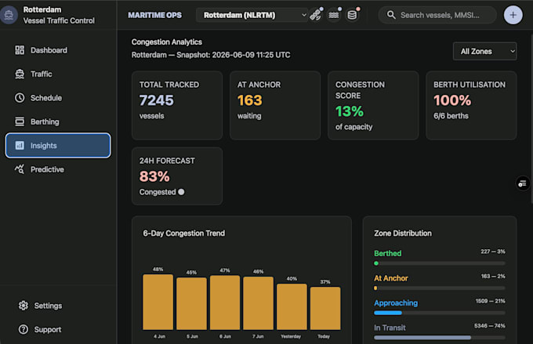Click the 6-Day Congestion Trend heading
The image size is (533, 344).
pos(184,234)
